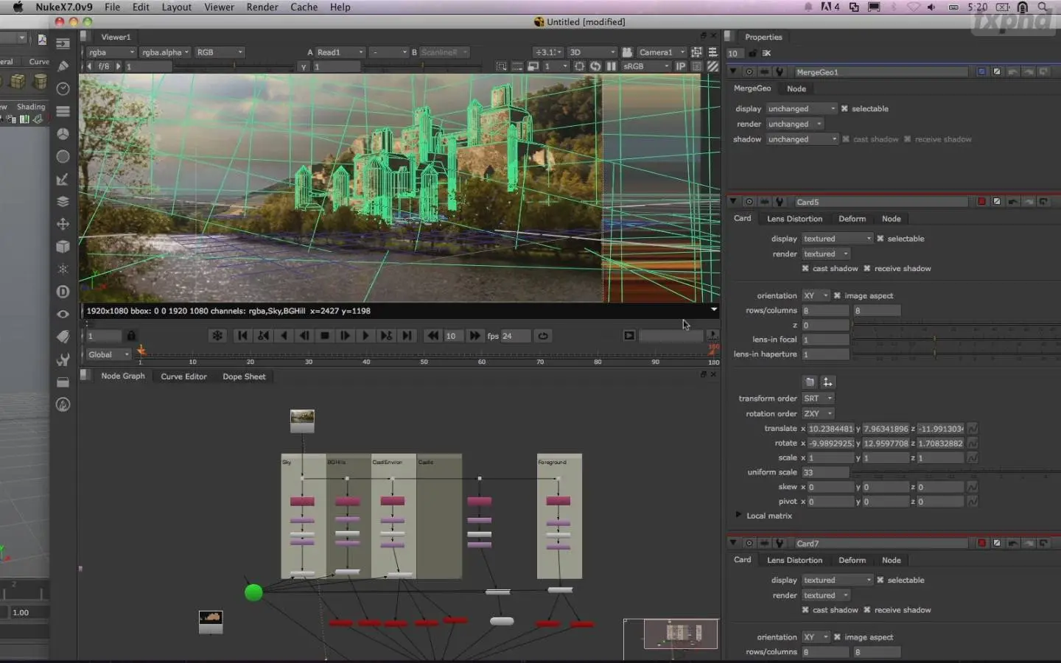Click the stop playback button
This screenshot has height=663, width=1061.
(325, 336)
